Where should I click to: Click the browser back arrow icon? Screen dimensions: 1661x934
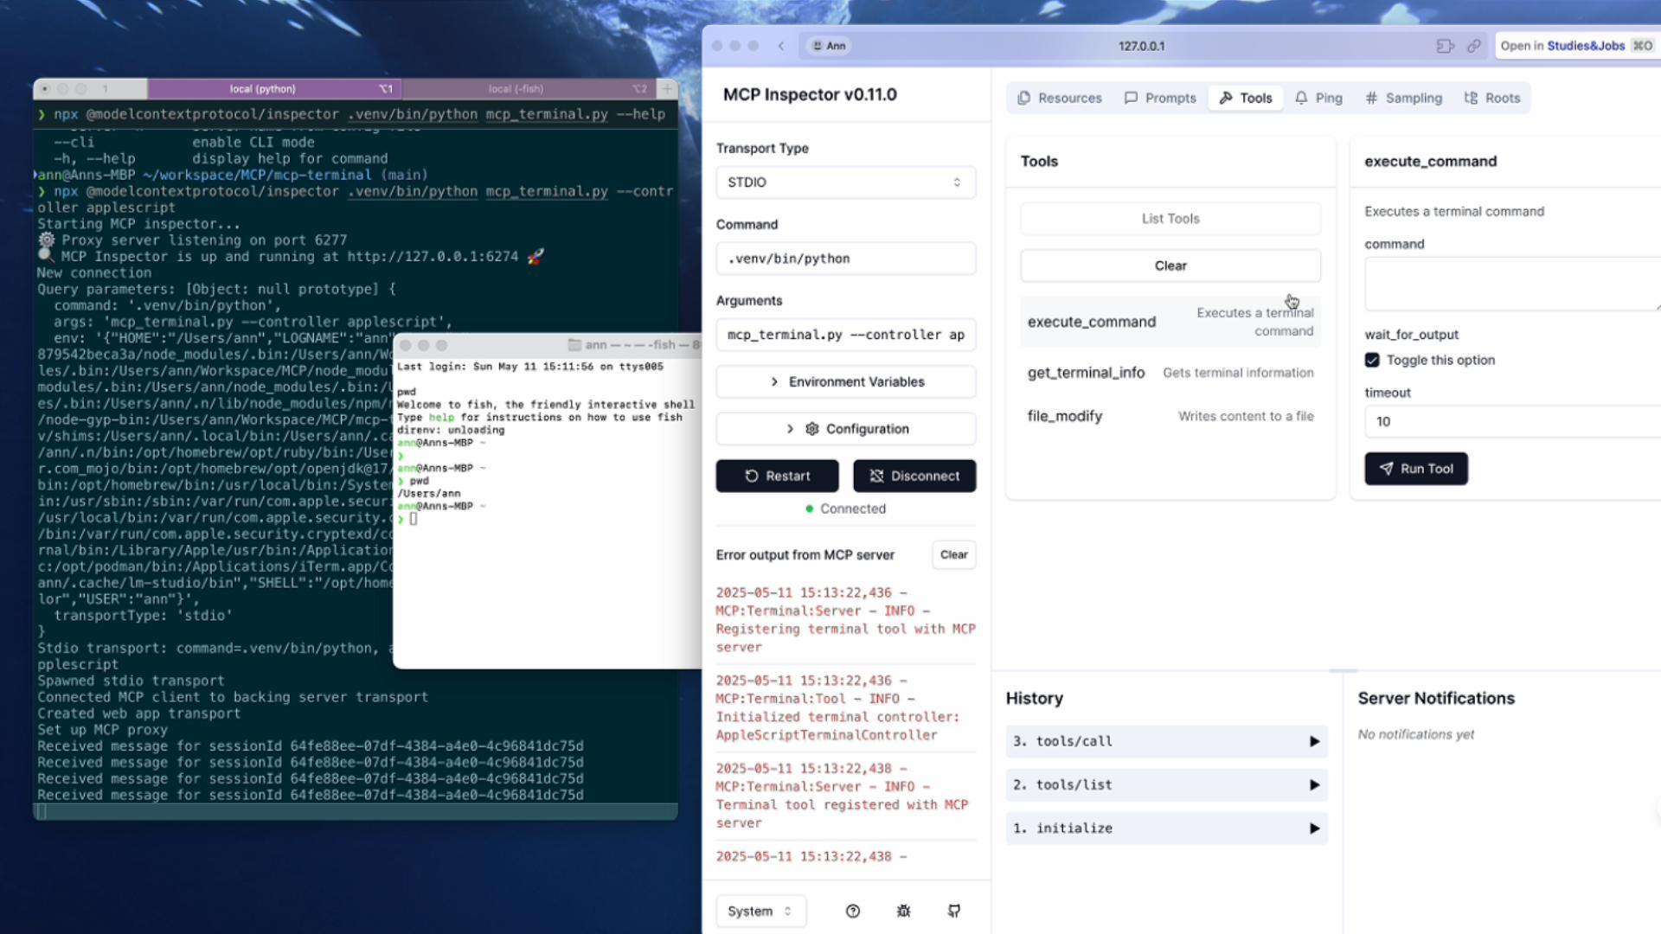click(780, 46)
